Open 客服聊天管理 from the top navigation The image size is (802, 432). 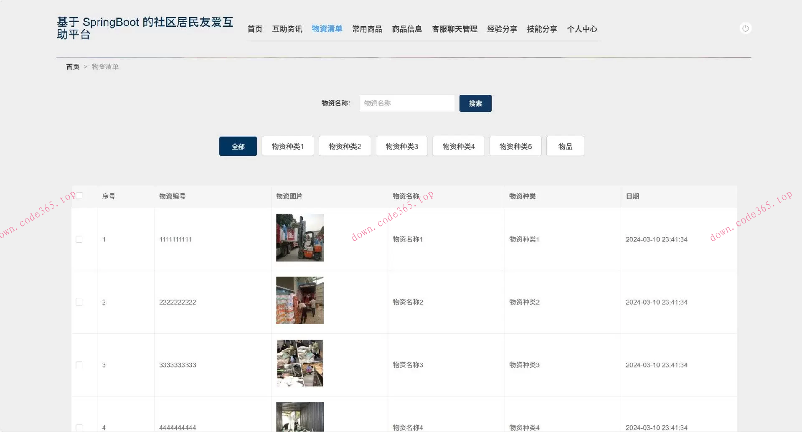[x=454, y=29]
